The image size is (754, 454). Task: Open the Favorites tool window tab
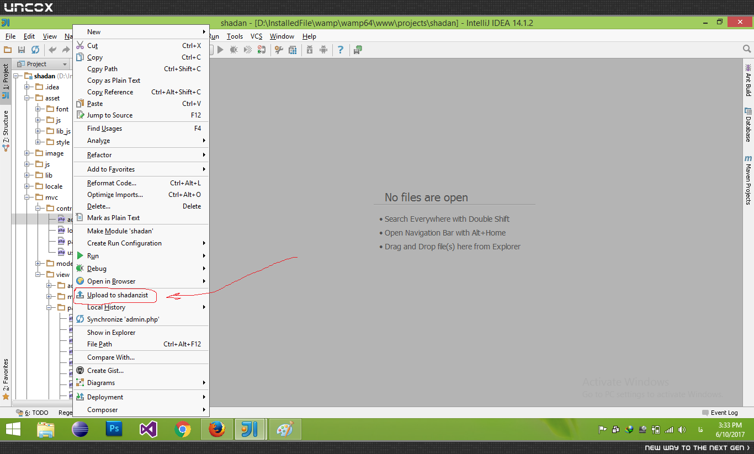(6, 380)
